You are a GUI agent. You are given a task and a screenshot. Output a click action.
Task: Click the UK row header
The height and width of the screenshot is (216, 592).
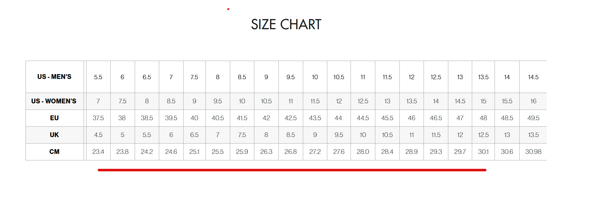click(x=54, y=135)
